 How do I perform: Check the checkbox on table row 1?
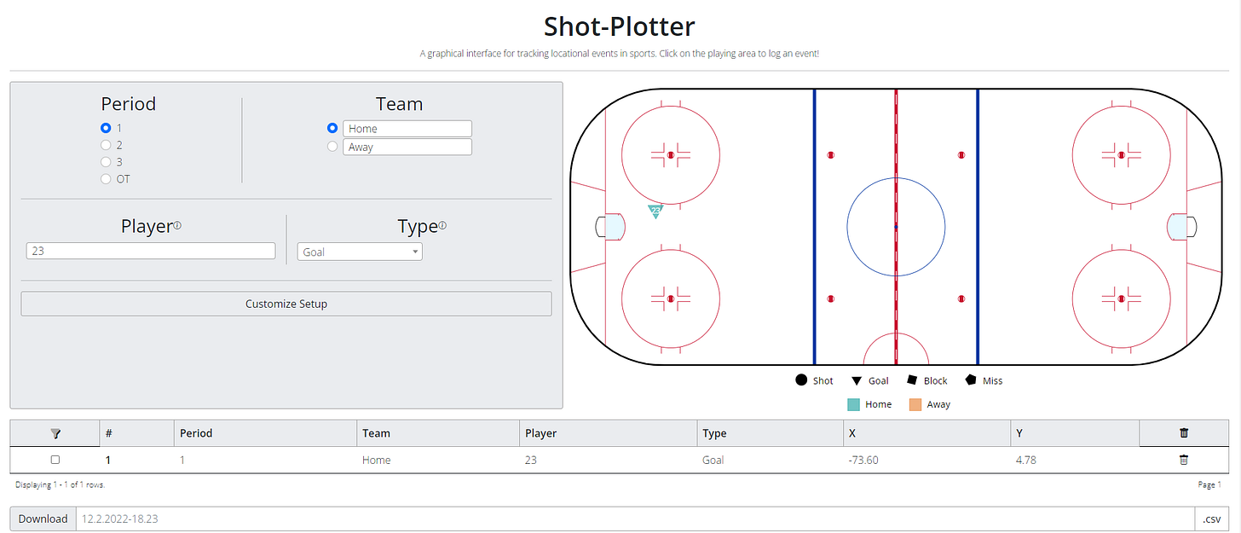pyautogui.click(x=55, y=460)
